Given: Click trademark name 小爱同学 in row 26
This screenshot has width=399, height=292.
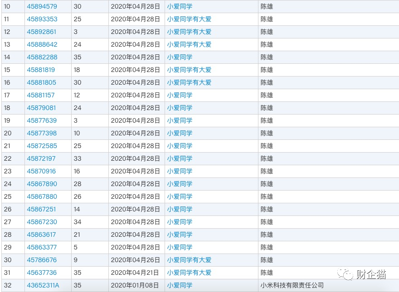Looking at the screenshot, I should tap(180, 210).
